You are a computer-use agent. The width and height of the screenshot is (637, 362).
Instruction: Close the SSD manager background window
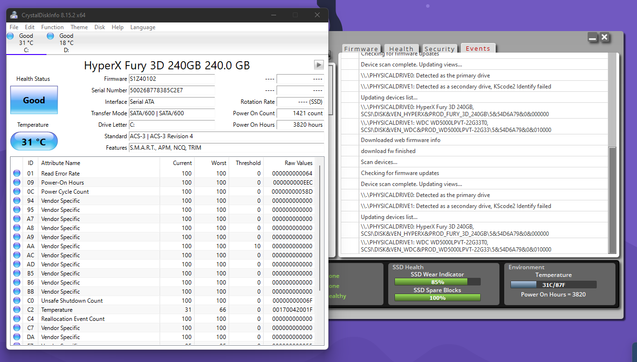tap(604, 37)
